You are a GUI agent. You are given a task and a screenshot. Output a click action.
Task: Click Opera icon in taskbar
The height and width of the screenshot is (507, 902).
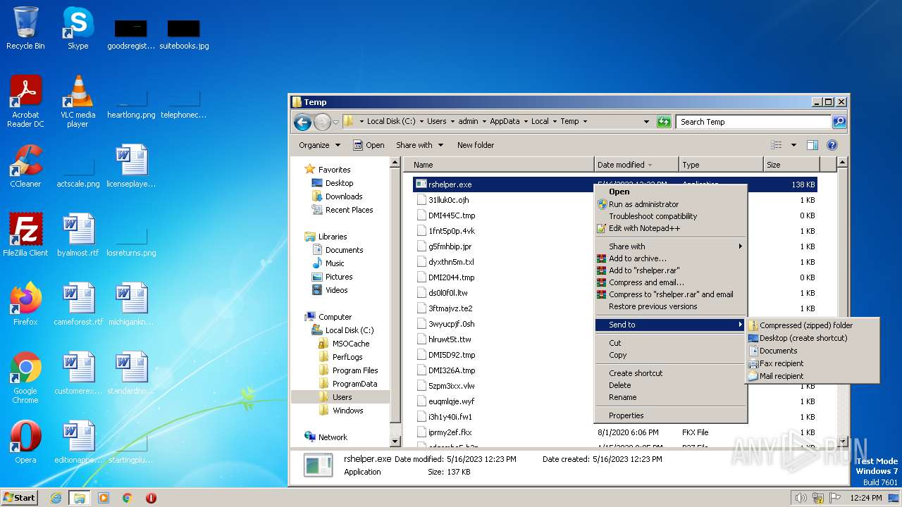(151, 498)
